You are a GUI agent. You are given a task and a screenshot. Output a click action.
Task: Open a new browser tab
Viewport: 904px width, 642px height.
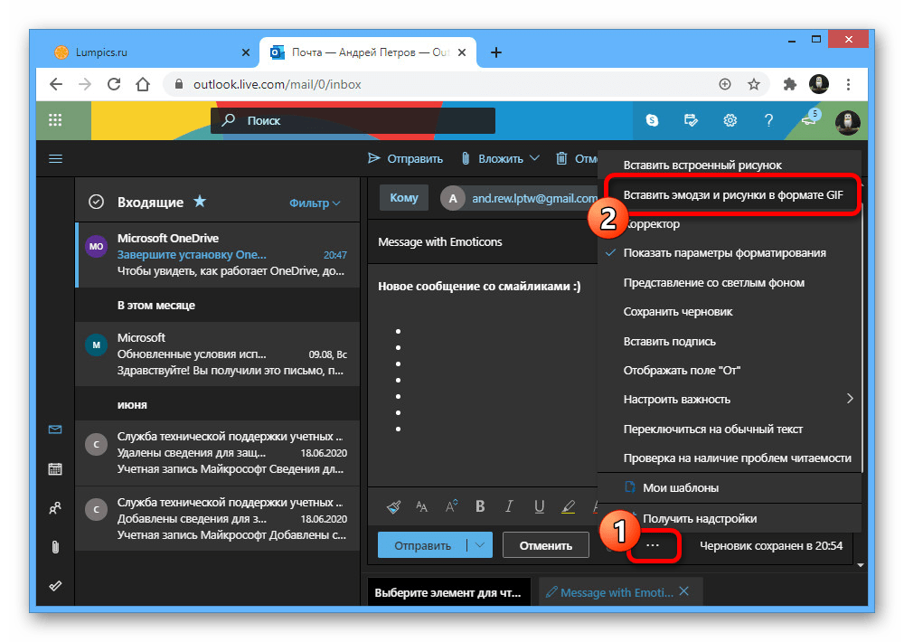pyautogui.click(x=495, y=52)
